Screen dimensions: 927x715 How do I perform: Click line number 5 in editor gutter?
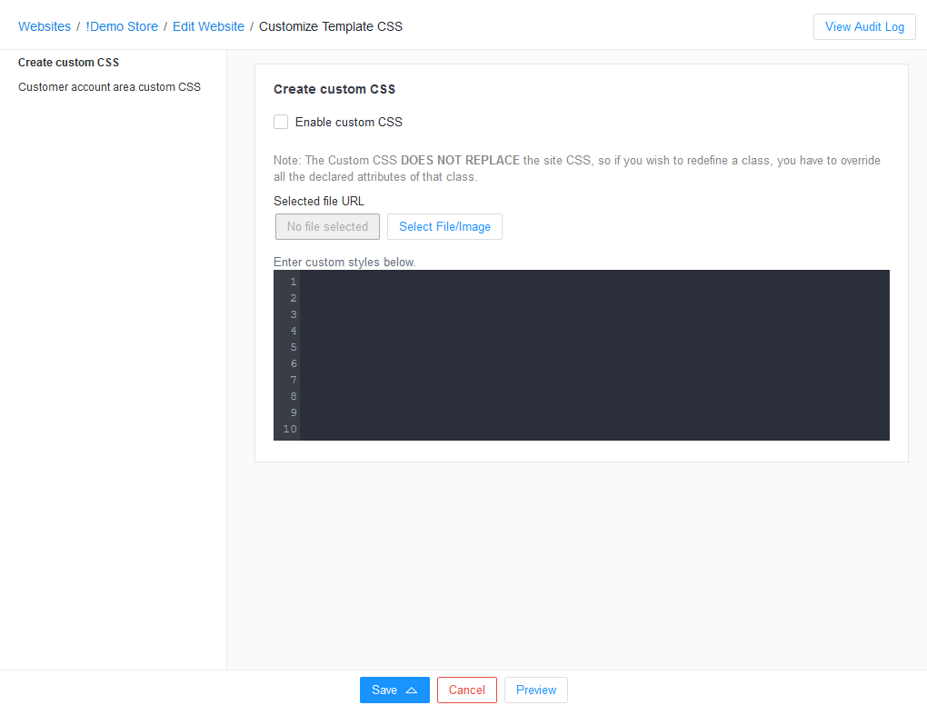293,347
